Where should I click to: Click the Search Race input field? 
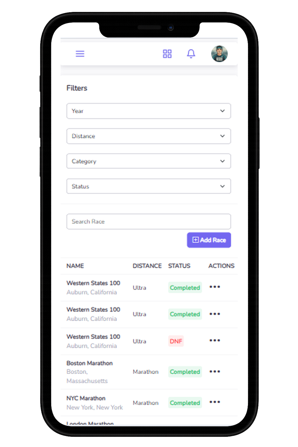[x=149, y=221]
